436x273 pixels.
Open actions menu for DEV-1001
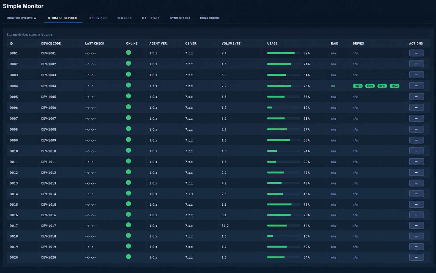pyautogui.click(x=416, y=53)
